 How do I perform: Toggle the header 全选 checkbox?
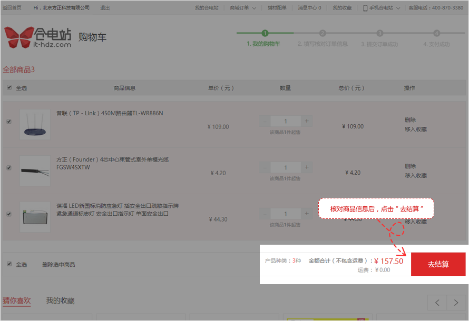[9, 88]
